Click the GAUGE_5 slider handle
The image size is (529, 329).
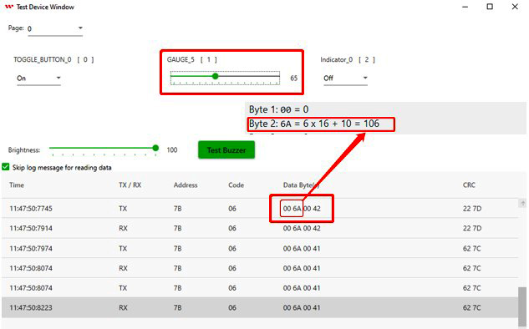216,76
